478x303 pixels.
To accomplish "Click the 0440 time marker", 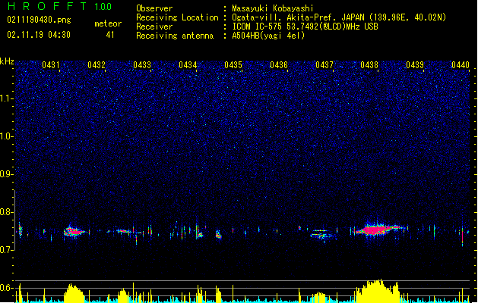I will coord(461,65).
